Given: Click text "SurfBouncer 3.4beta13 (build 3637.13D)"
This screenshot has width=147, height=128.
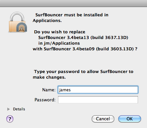Looking at the screenshot, I should (83, 38).
